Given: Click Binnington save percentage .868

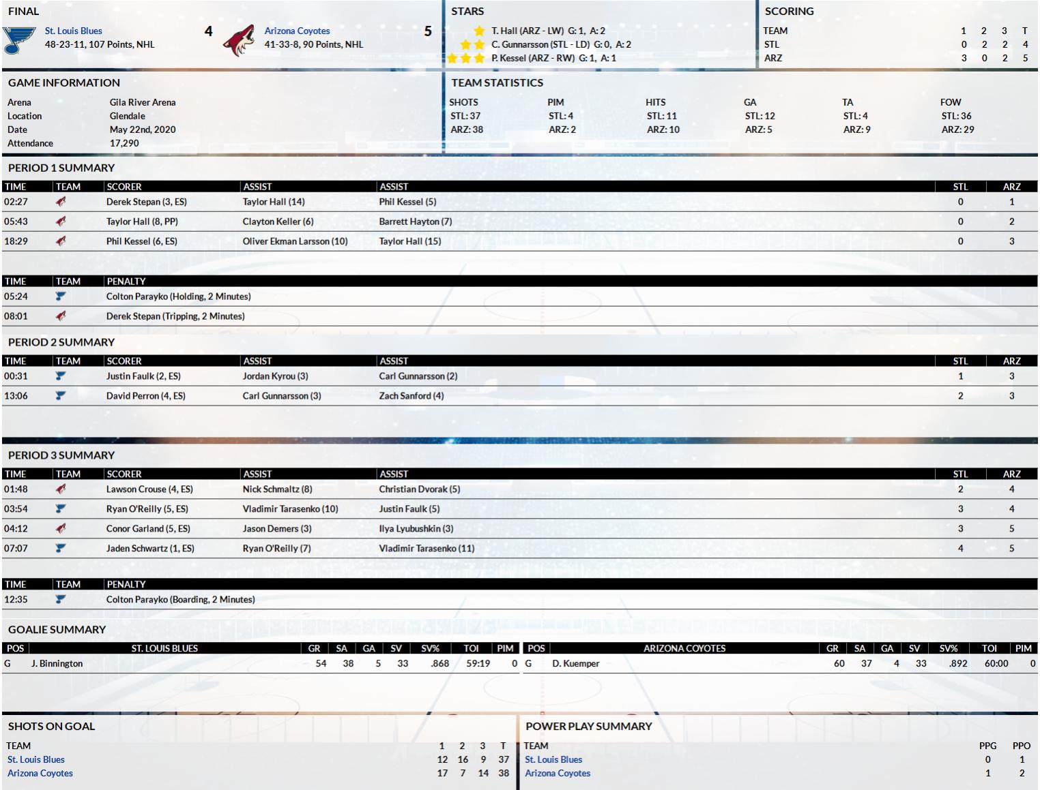Looking at the screenshot, I should pos(439,664).
